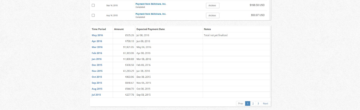Click the Mar 2016 time period link
360x110 pixels.
click(97, 47)
